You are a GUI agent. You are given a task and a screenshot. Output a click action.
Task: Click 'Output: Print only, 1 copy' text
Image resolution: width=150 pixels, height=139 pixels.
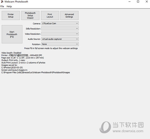[x=13, y=60]
